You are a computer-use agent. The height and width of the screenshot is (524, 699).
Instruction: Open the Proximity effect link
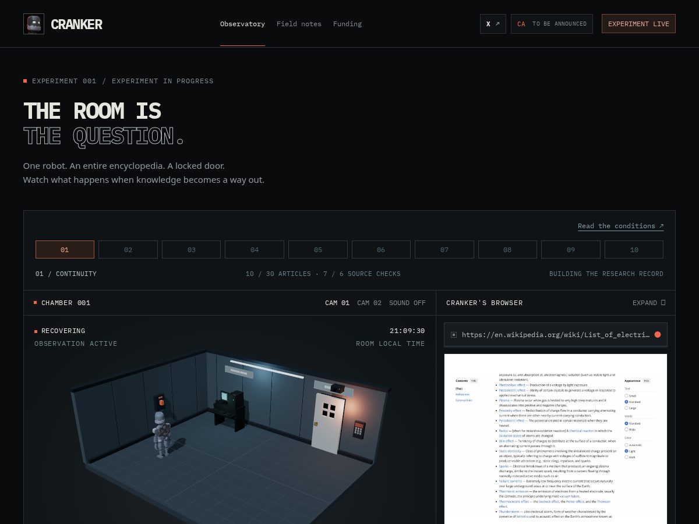pos(510,410)
